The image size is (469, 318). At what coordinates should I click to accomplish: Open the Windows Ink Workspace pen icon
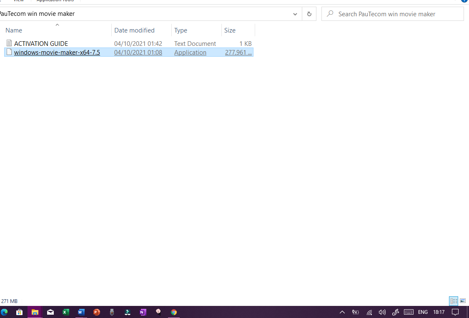tap(396, 312)
